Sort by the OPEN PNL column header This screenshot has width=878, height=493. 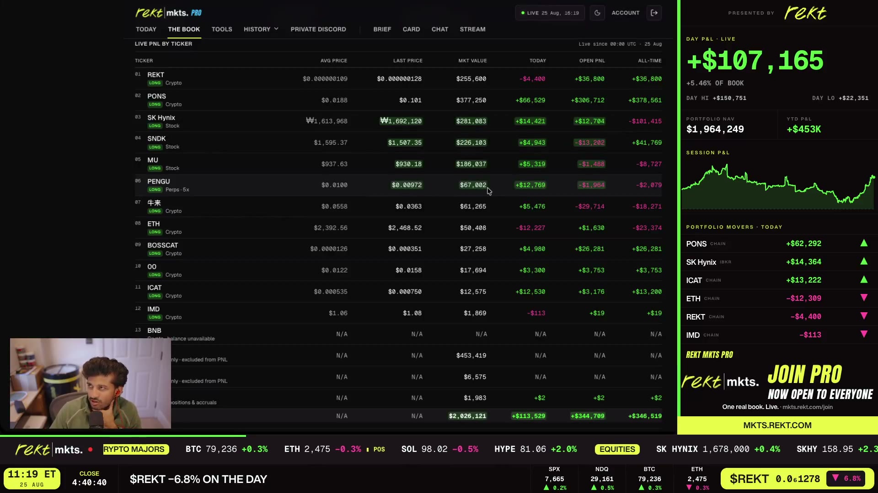tap(592, 61)
